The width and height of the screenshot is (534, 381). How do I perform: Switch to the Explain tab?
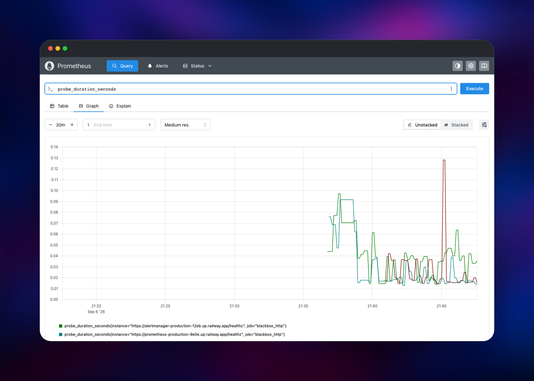click(x=120, y=106)
